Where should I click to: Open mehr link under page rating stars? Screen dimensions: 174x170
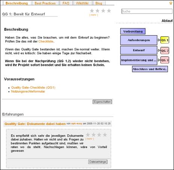pos(94,15)
